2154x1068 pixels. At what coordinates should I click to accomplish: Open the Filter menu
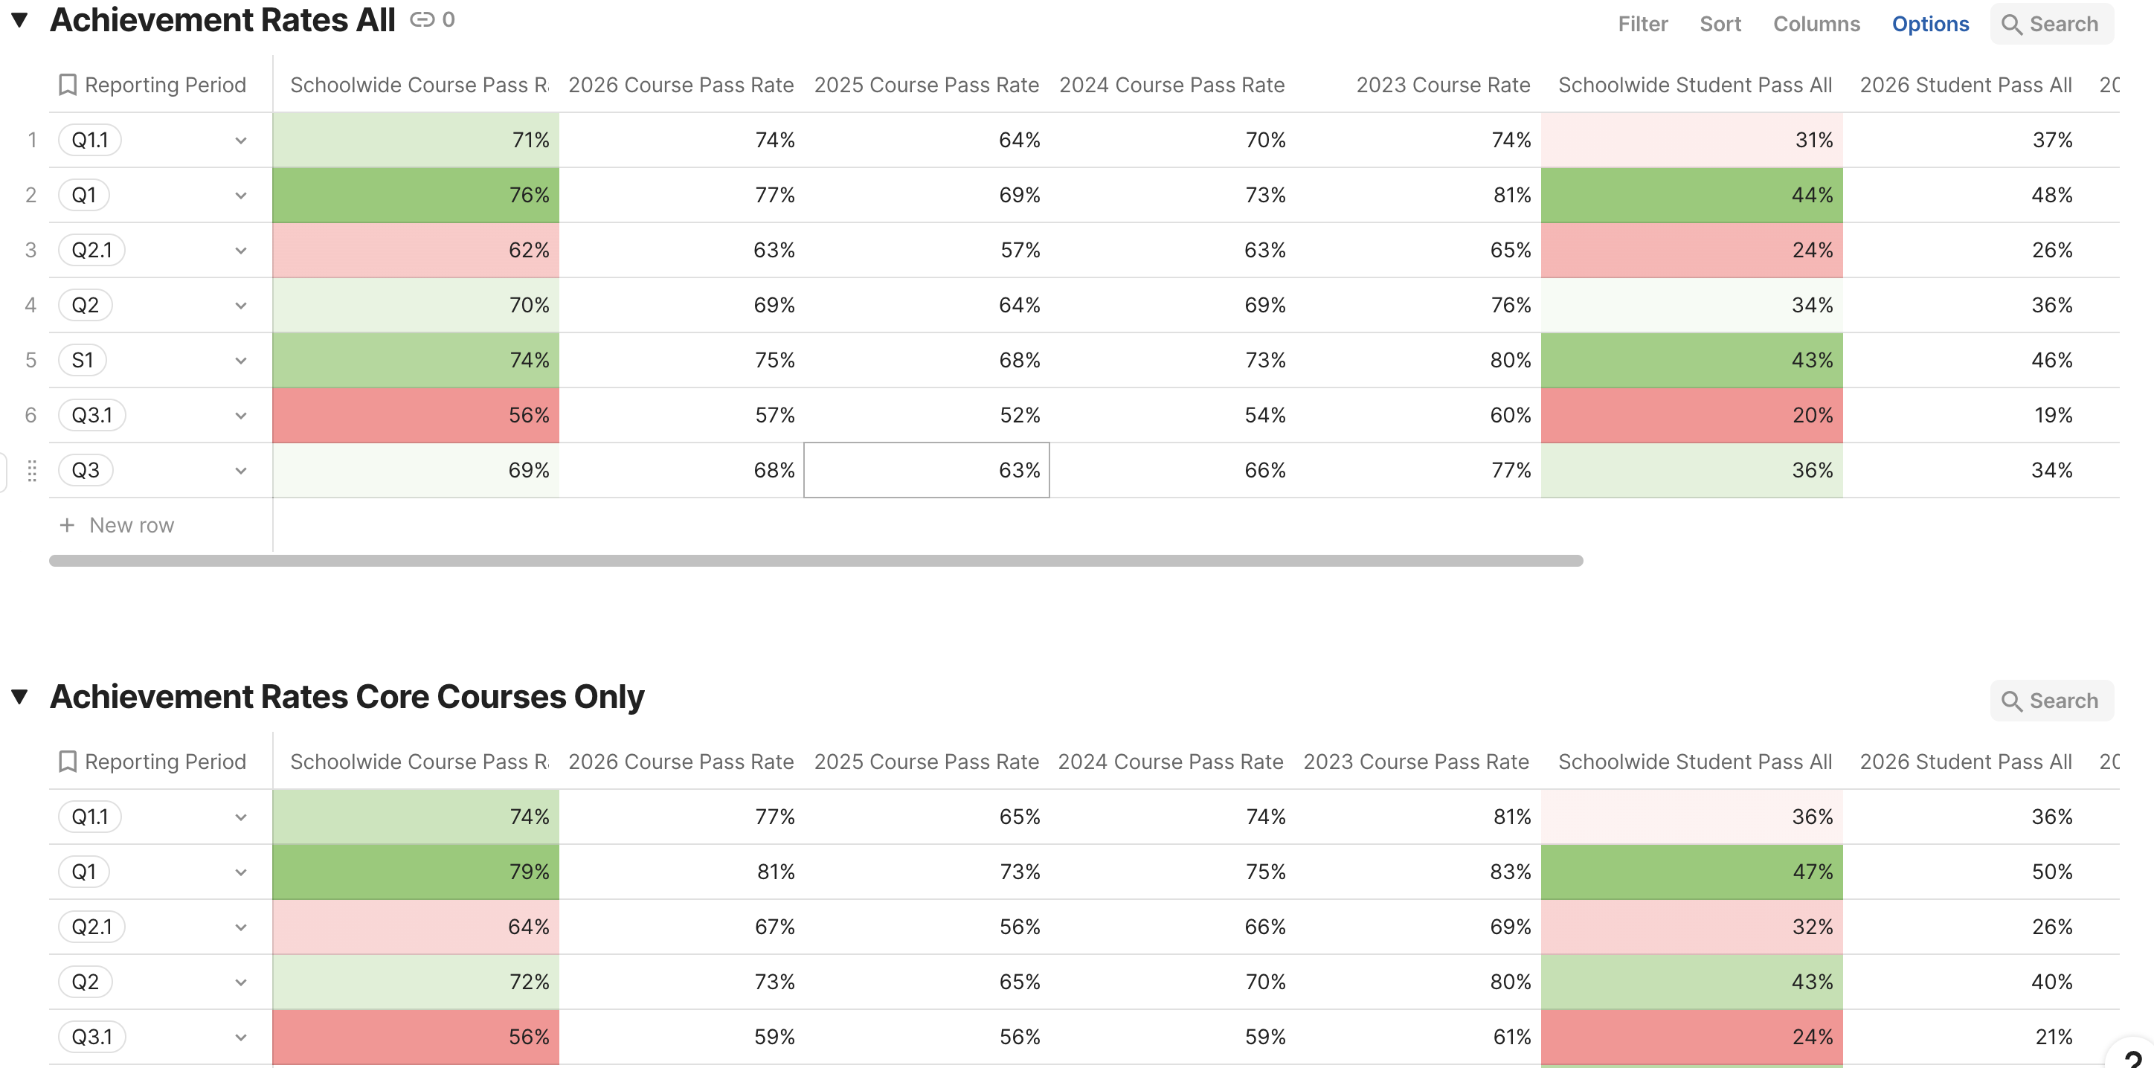1642,25
